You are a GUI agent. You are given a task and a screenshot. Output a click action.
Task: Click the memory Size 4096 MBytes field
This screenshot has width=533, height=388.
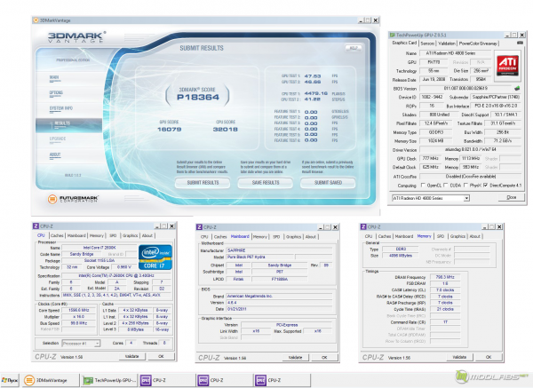point(401,256)
